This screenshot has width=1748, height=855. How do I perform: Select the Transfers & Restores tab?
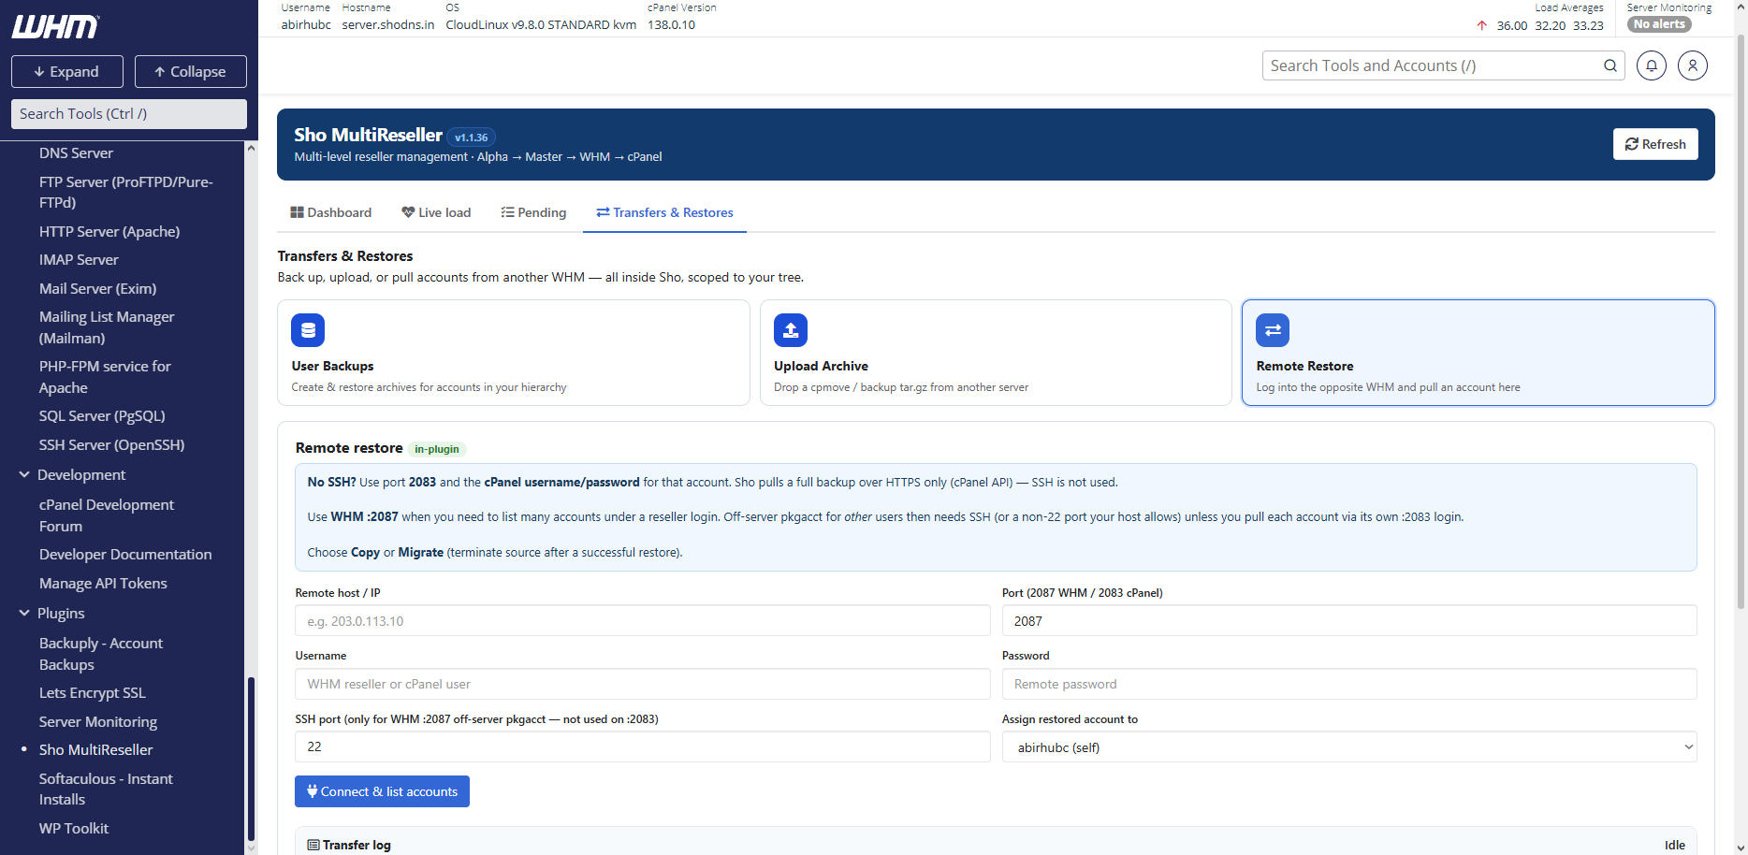coord(665,212)
